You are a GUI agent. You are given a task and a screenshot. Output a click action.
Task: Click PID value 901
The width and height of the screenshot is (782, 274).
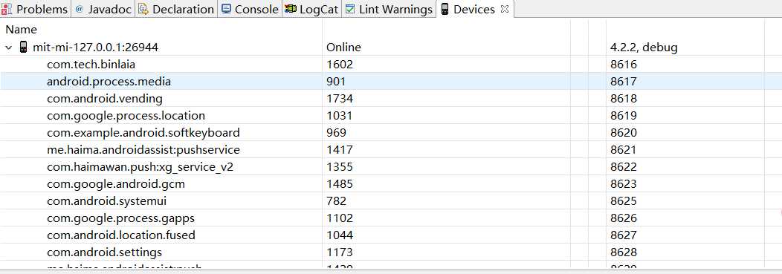[x=336, y=82]
